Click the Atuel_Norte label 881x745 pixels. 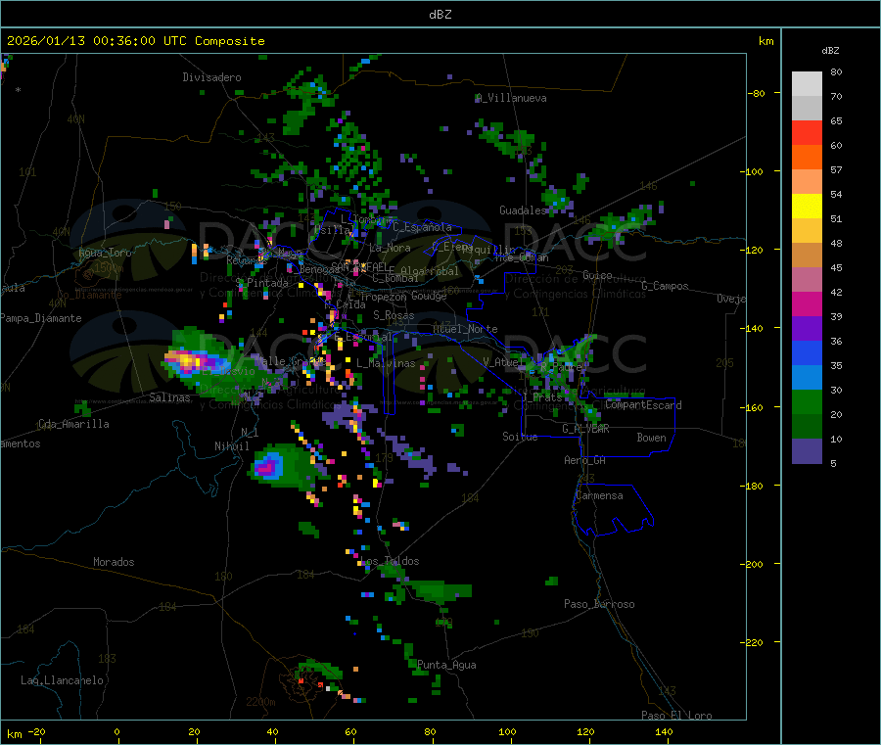[x=465, y=329]
